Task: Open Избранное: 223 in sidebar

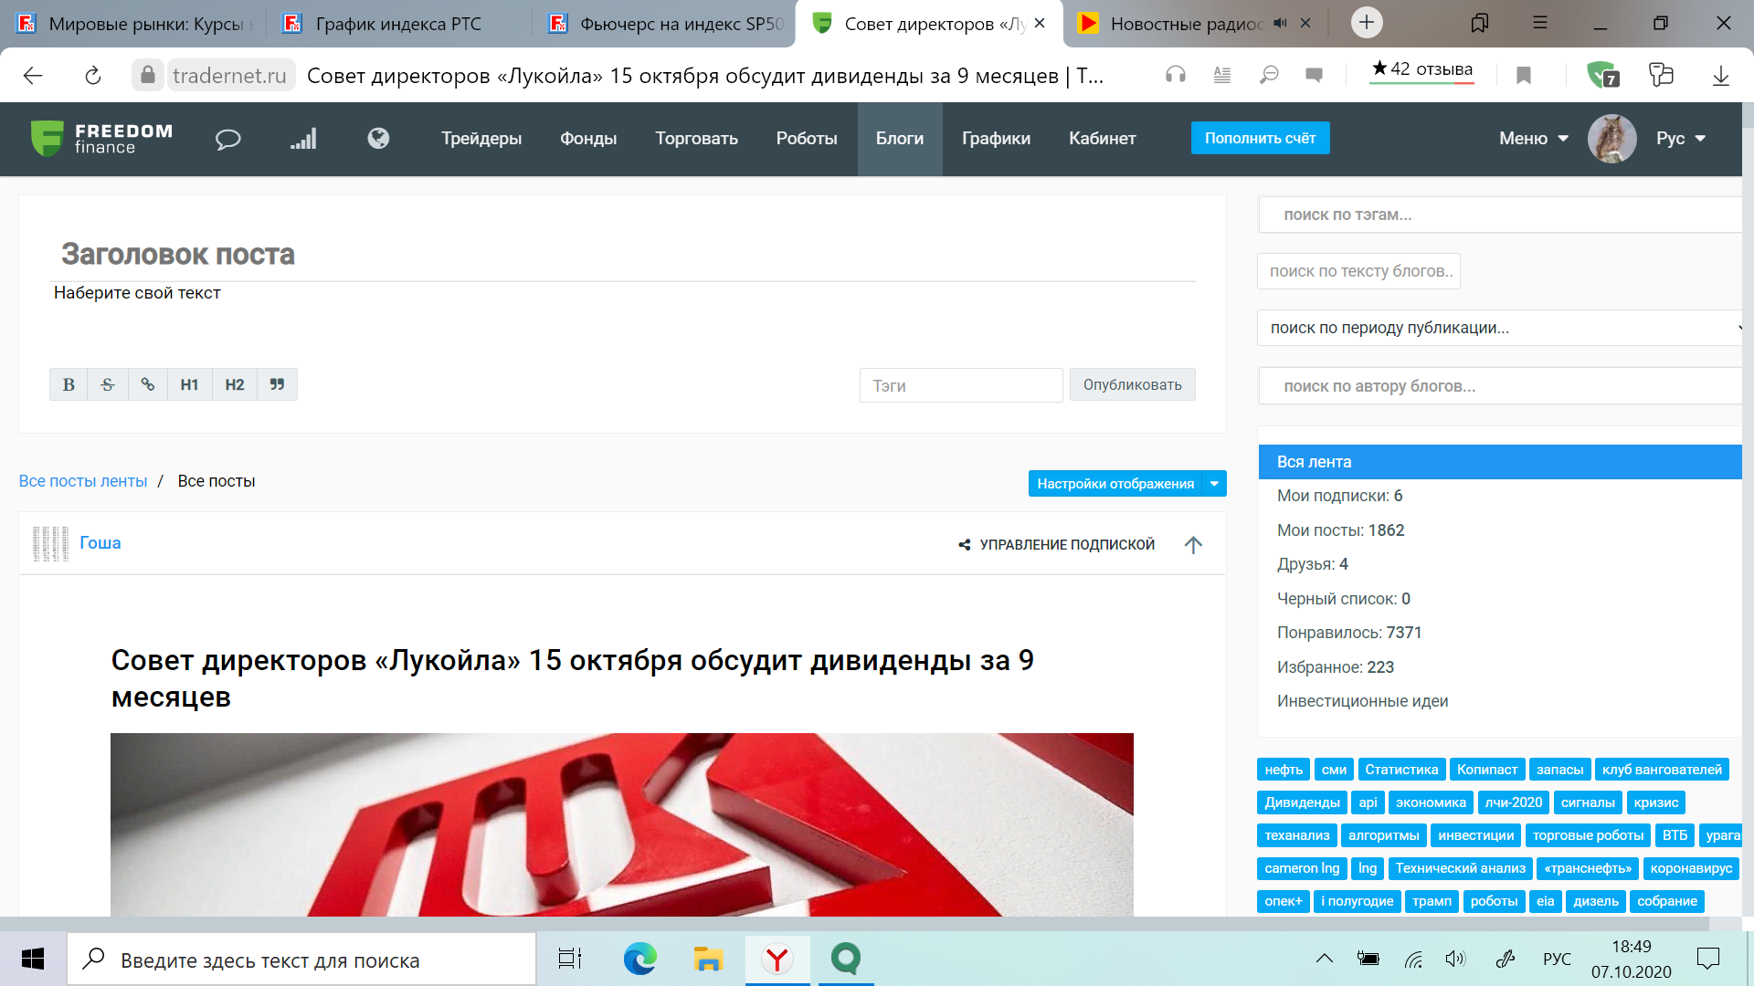Action: [1336, 667]
